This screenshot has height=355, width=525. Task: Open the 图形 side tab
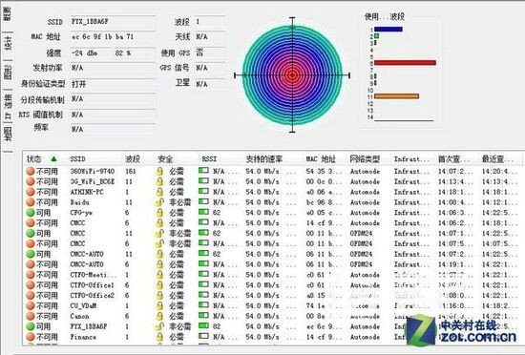pyautogui.click(x=8, y=73)
